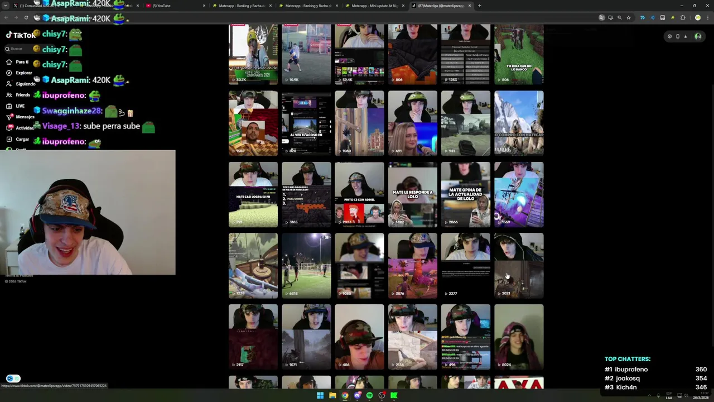Open a new browser tab
Screen dimensions: 714x402
(479, 6)
